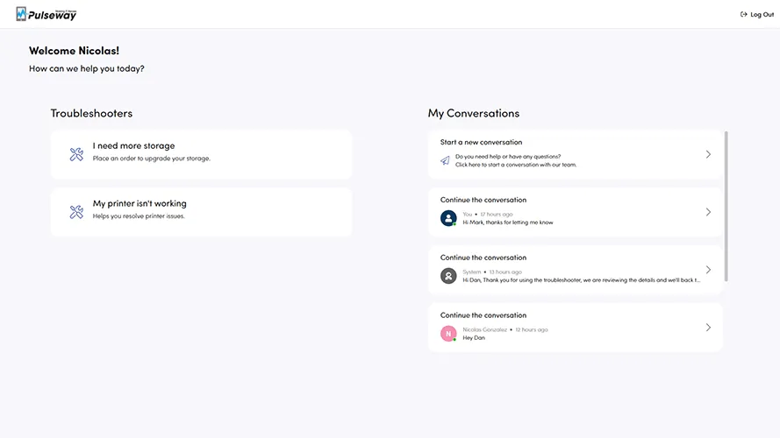The height and width of the screenshot is (438, 780).
Task: Click the tools icon beside My printer isn't working
Action: click(x=76, y=212)
